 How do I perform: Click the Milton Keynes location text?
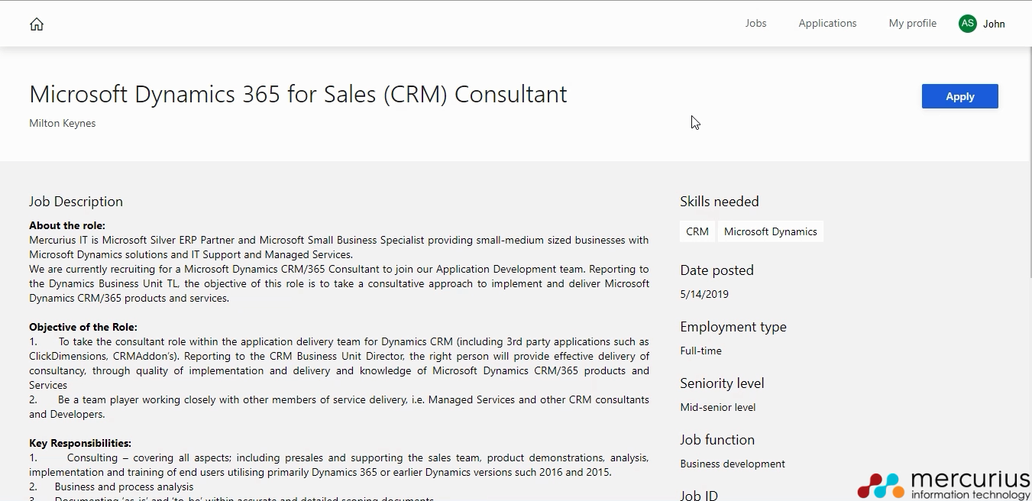point(63,124)
